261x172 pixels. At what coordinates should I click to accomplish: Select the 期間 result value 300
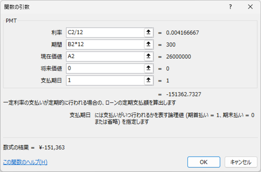click(171, 44)
